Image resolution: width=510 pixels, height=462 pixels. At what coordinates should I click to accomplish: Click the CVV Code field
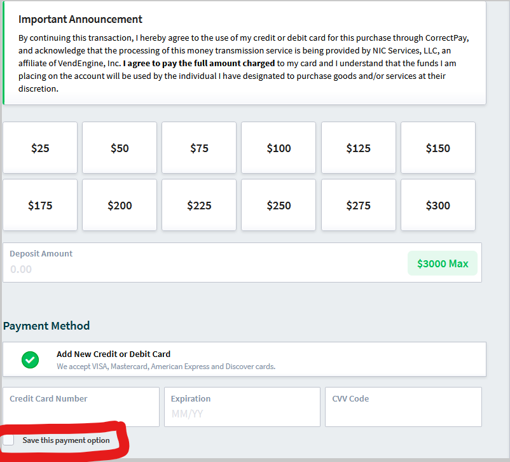tap(403, 407)
